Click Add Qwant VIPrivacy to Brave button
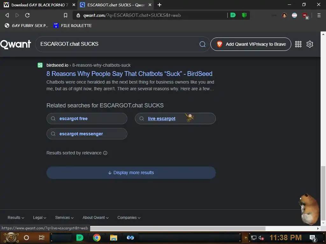The image size is (326, 244). [251, 44]
